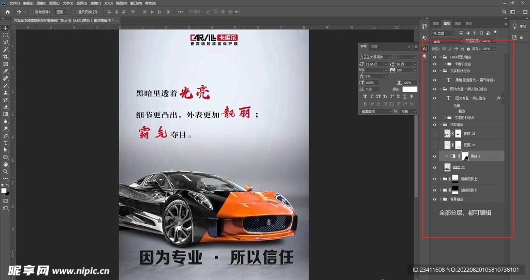Select the Horizontal Type tool
This screenshot has width=530, height=280.
click(5, 143)
